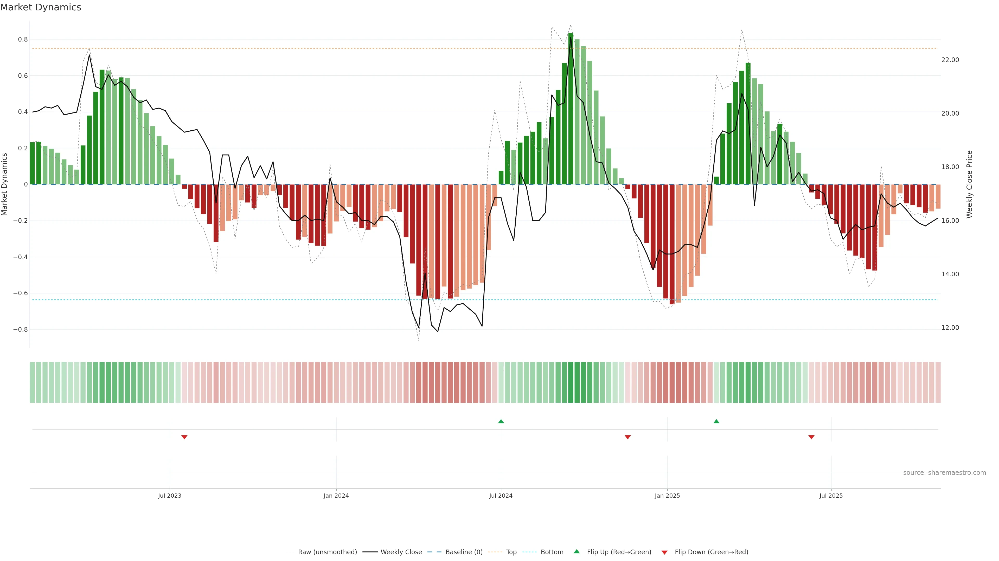999x561 pixels.
Task: Click the red Flip Down marker after Jul 2023
Action: pos(184,437)
